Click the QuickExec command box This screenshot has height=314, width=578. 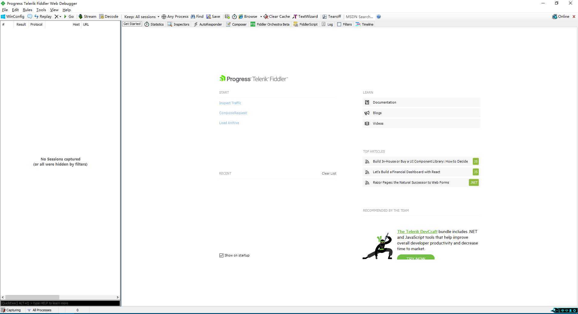(x=60, y=303)
